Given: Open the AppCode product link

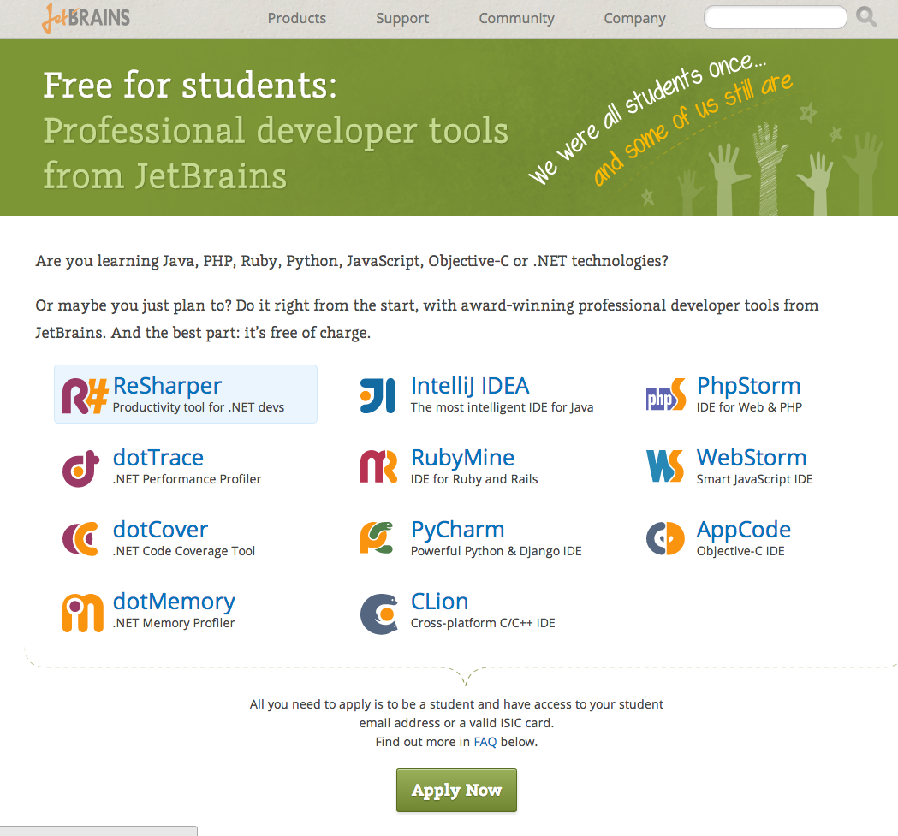Looking at the screenshot, I should [x=743, y=531].
